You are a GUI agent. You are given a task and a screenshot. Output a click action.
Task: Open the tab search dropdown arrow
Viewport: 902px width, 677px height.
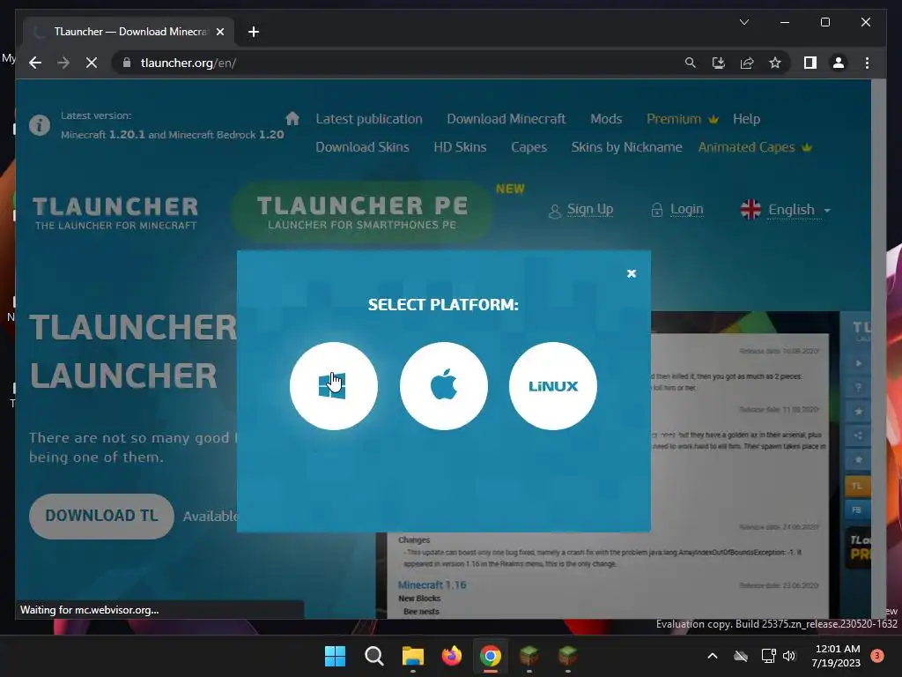click(743, 22)
